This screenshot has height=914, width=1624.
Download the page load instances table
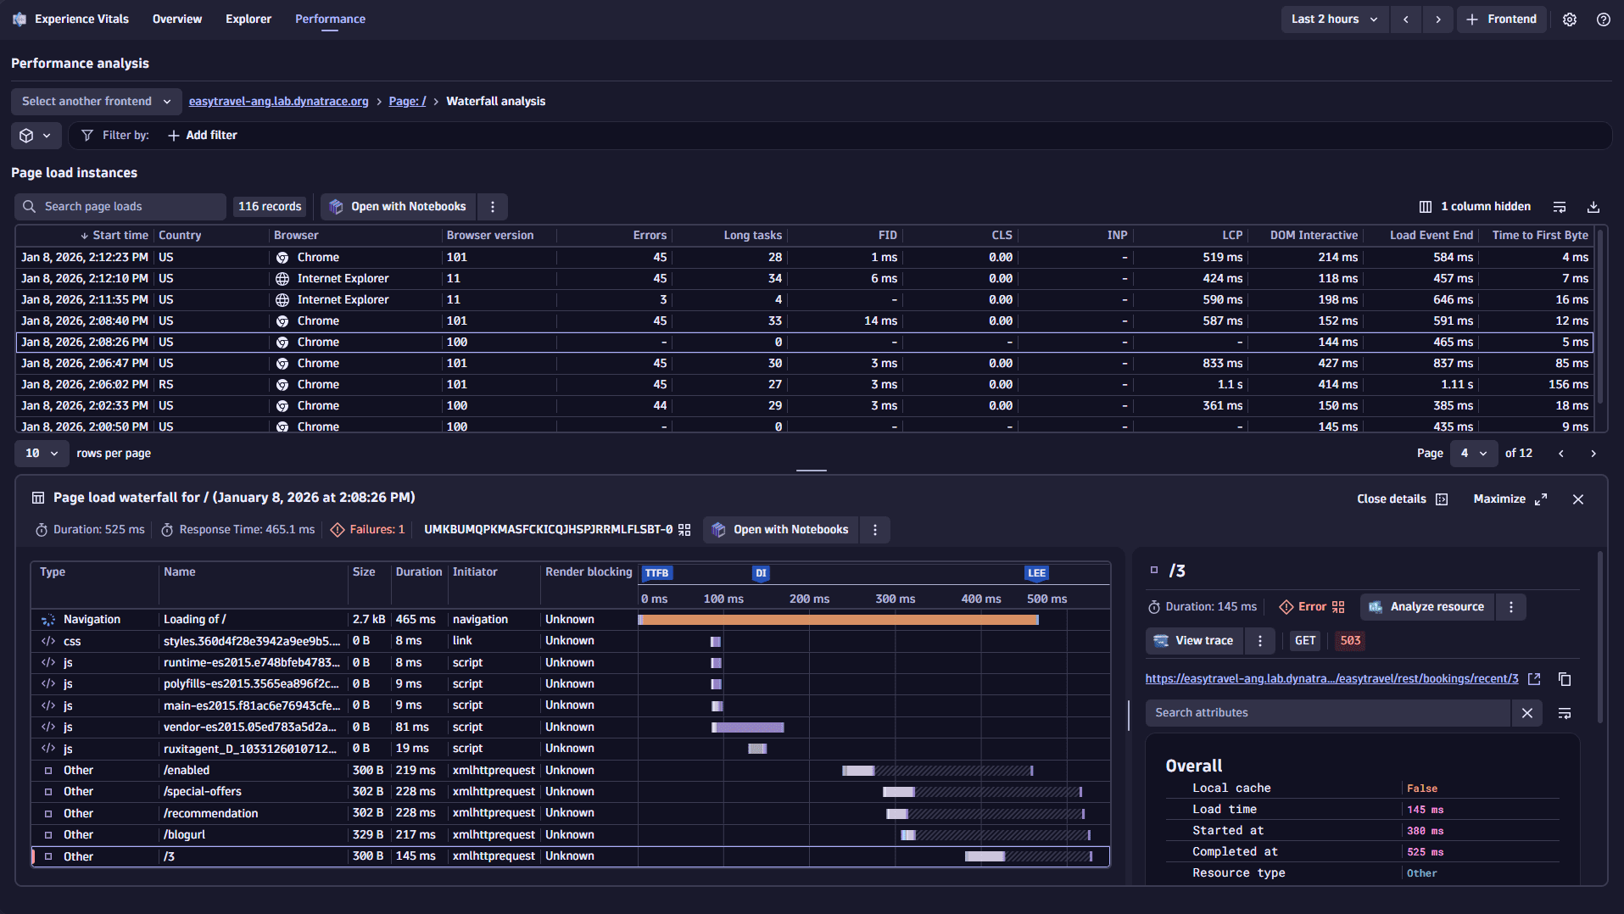coord(1593,207)
